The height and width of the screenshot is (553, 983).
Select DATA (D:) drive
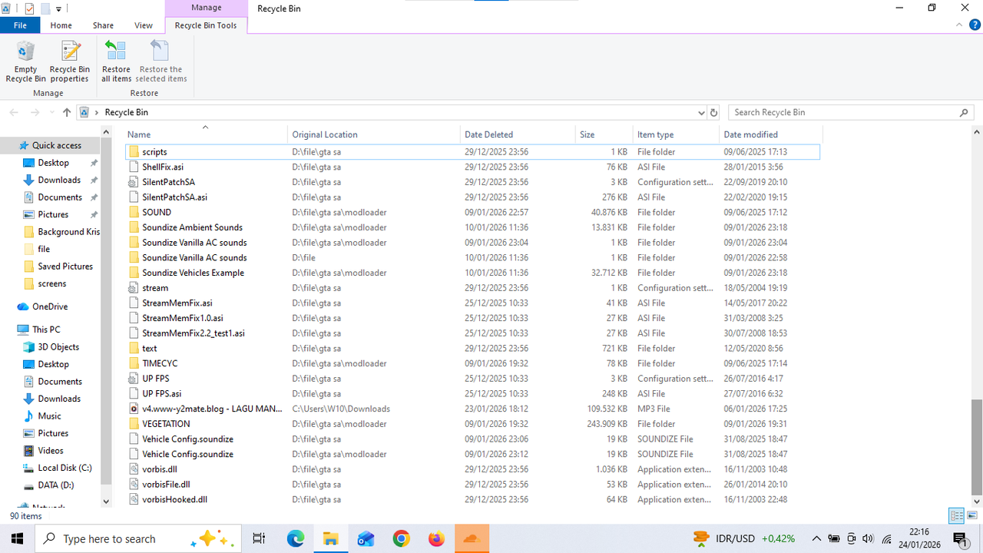tap(56, 485)
